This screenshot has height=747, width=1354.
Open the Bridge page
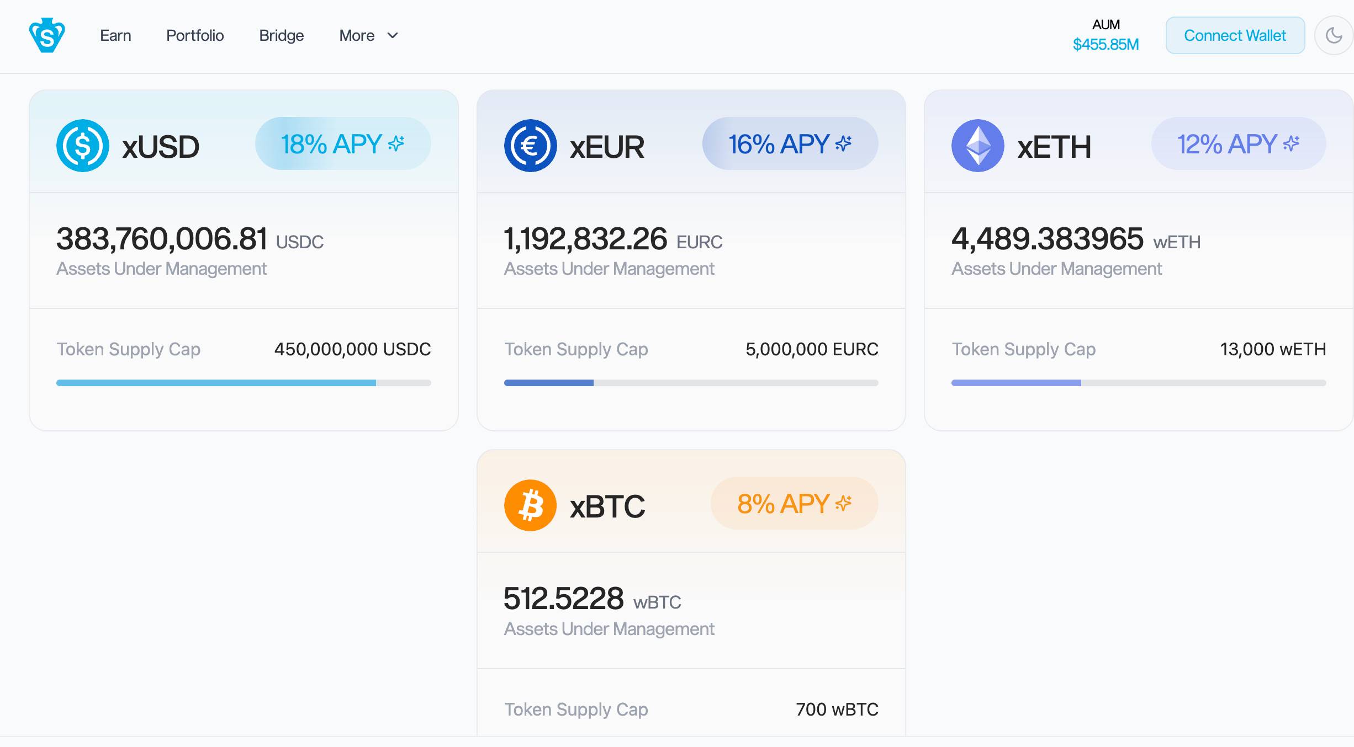click(x=281, y=35)
